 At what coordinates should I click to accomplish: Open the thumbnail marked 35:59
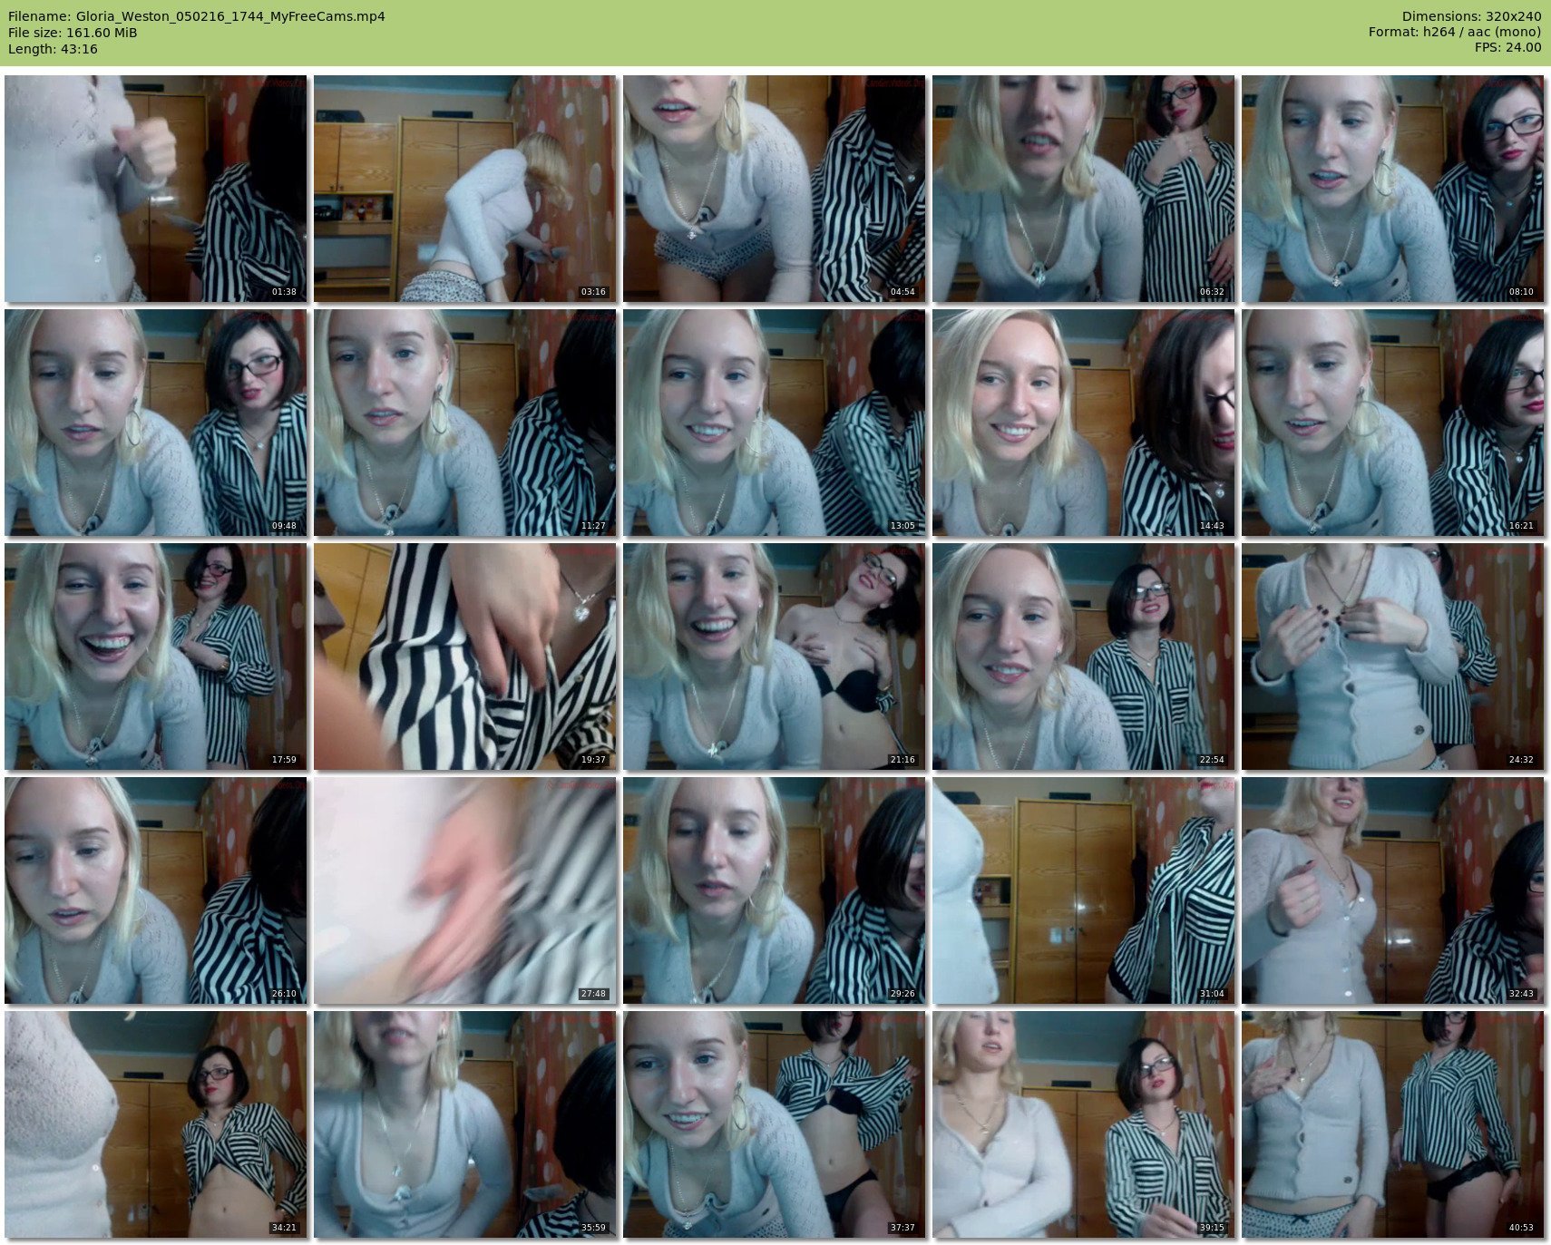coord(465,1124)
